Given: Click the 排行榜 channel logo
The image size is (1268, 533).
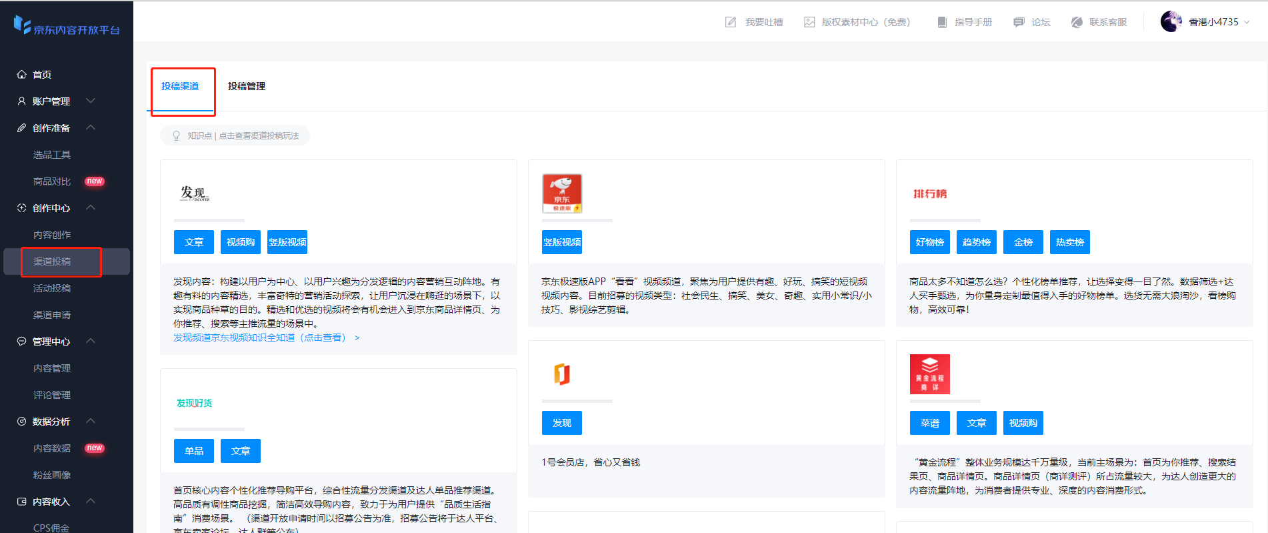Looking at the screenshot, I should coord(930,193).
